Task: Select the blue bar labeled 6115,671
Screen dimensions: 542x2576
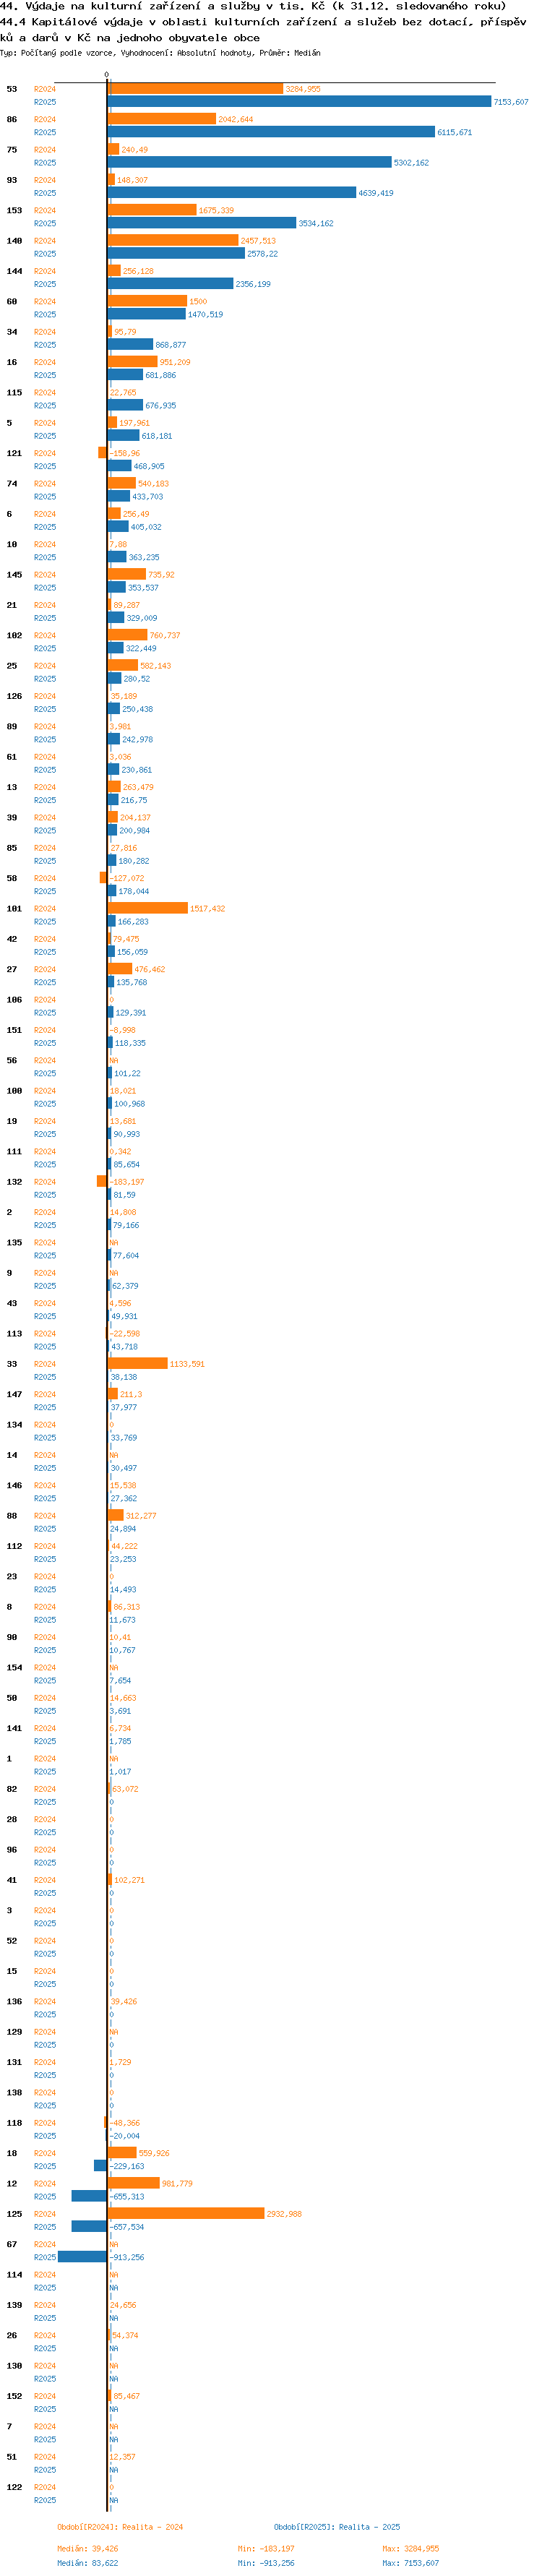Action: (x=271, y=132)
